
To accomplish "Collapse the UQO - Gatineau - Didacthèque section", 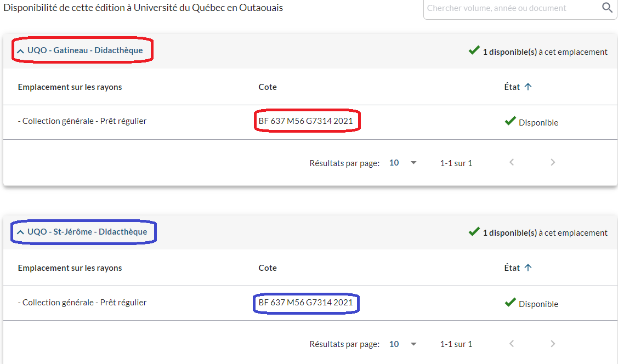I will pos(20,50).
